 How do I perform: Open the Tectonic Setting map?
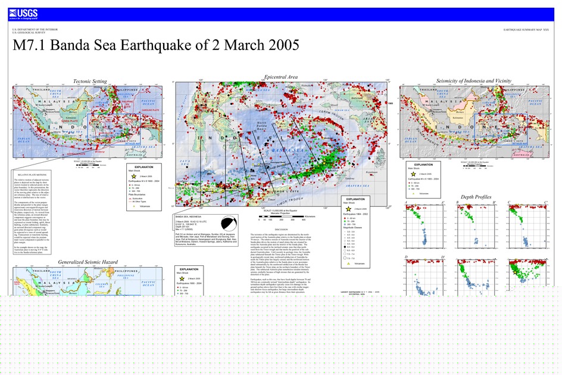point(88,122)
